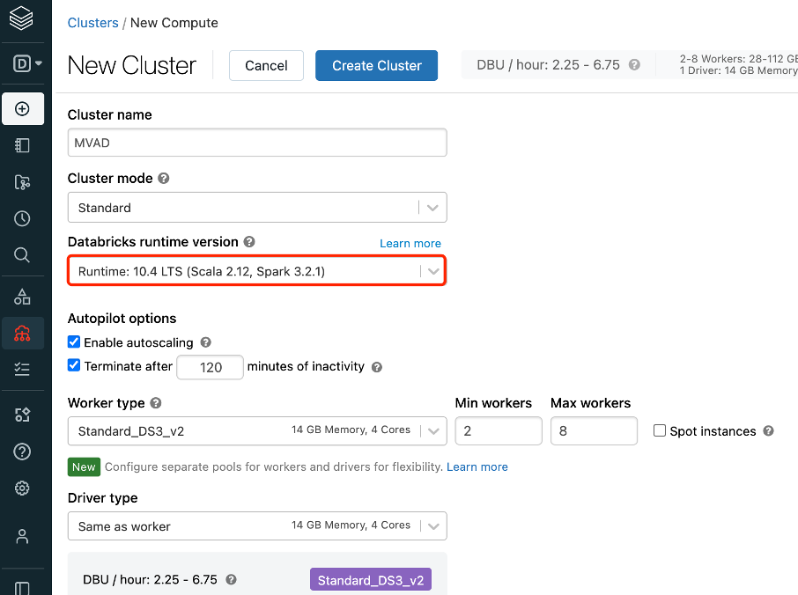Screen dimensions: 798x595
Task: Open the Settings gear icon in sidebar
Action: (x=22, y=488)
